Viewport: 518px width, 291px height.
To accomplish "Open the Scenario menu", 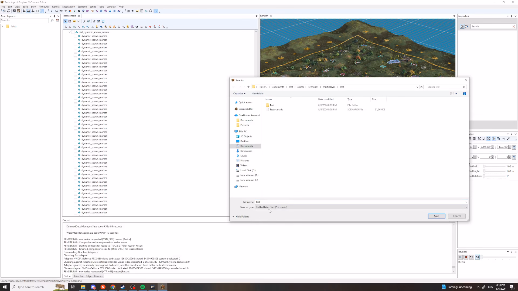I will coord(82,7).
